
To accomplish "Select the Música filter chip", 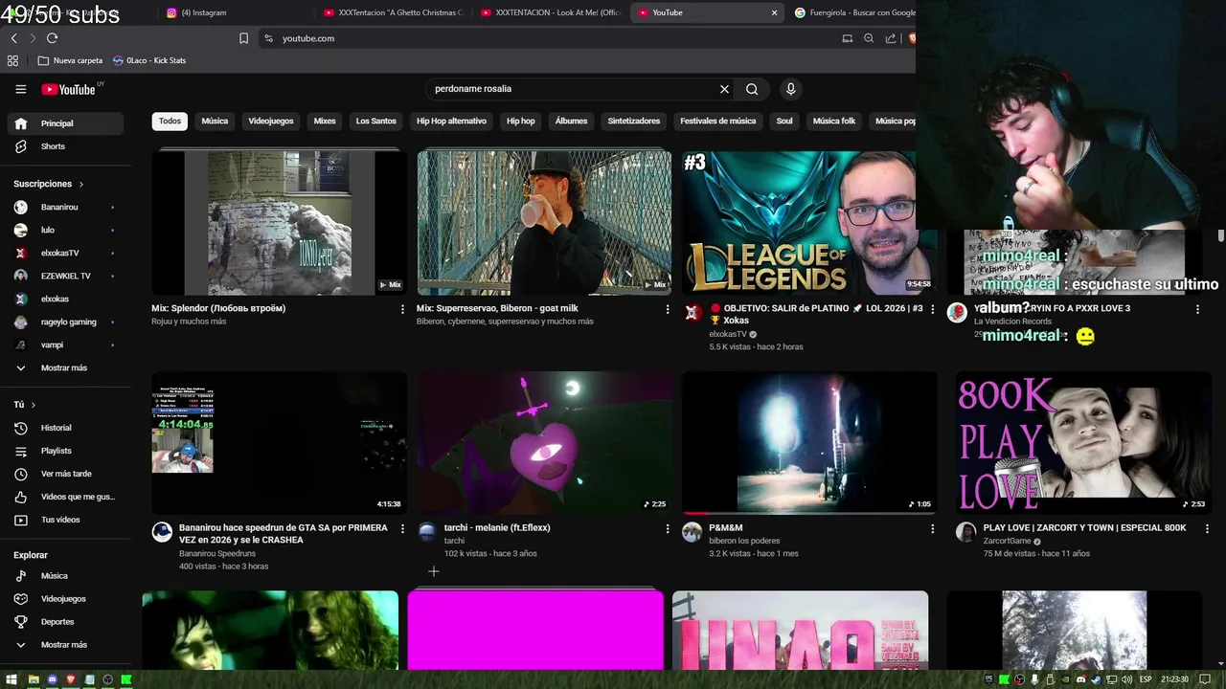I will [215, 122].
